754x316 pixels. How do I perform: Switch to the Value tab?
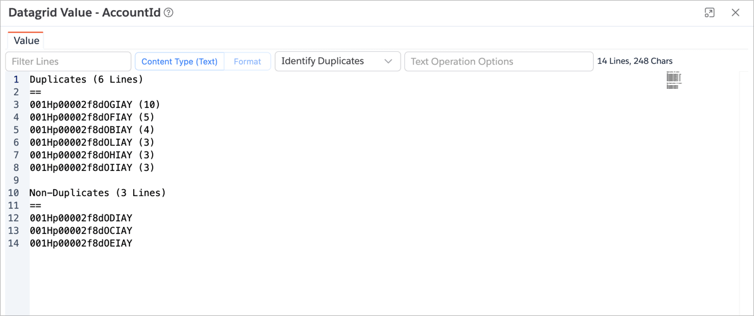tap(26, 40)
